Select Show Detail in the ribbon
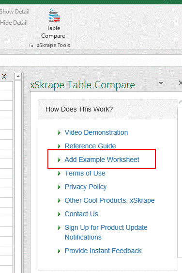182x273 pixels. (15, 12)
